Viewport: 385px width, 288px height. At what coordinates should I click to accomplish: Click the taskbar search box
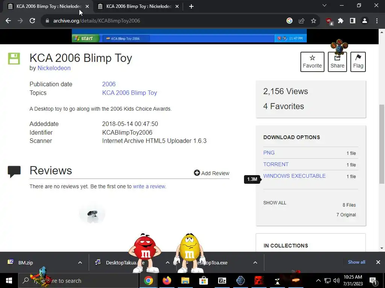[x=78, y=280]
